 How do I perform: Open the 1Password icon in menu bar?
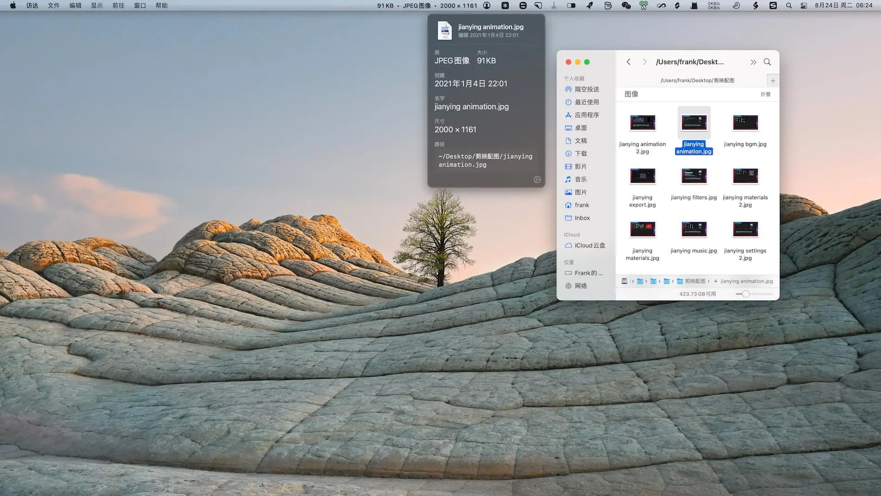487,6
